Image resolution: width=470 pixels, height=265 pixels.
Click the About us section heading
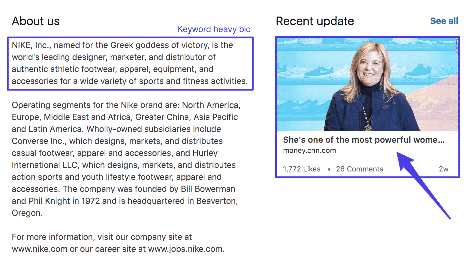pos(35,21)
